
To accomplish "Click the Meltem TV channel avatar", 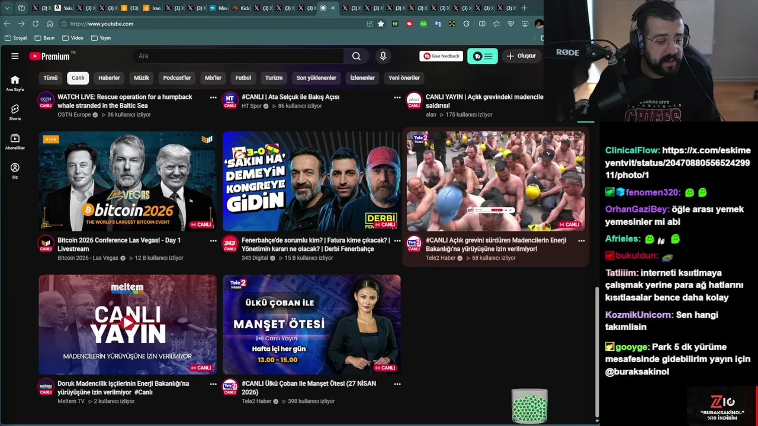I will (x=46, y=386).
